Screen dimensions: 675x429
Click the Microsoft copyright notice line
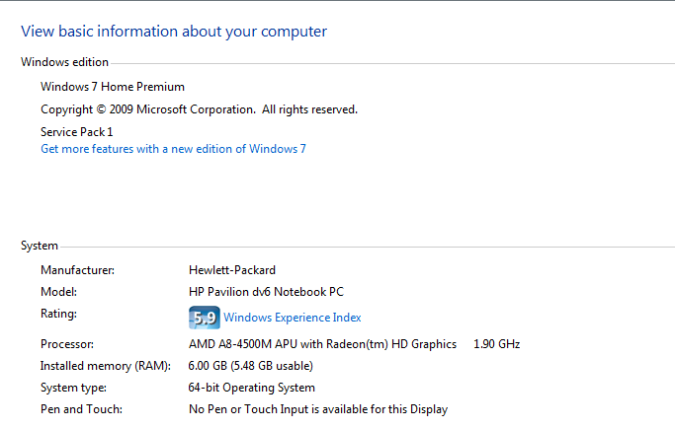pos(199,109)
